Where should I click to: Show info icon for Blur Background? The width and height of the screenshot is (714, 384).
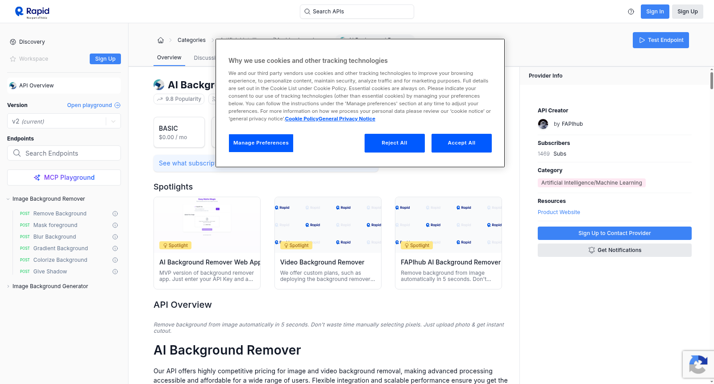[x=115, y=237]
